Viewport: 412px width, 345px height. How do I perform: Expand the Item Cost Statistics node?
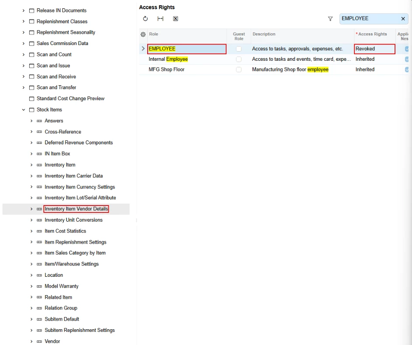coord(31,231)
